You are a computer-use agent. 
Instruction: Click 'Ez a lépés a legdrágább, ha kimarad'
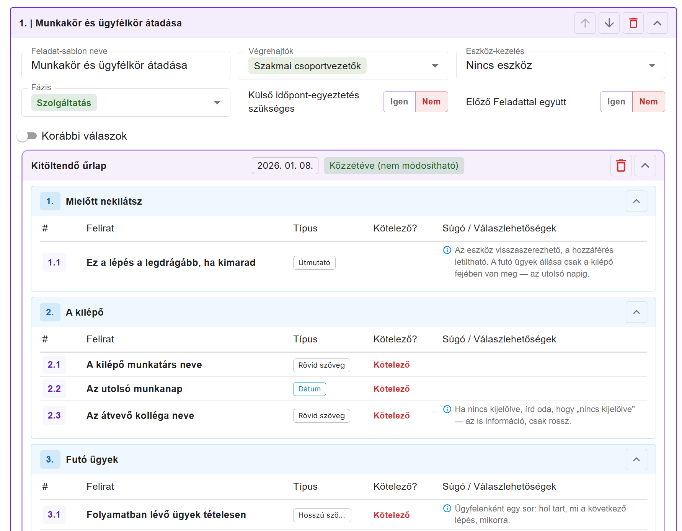[171, 262]
